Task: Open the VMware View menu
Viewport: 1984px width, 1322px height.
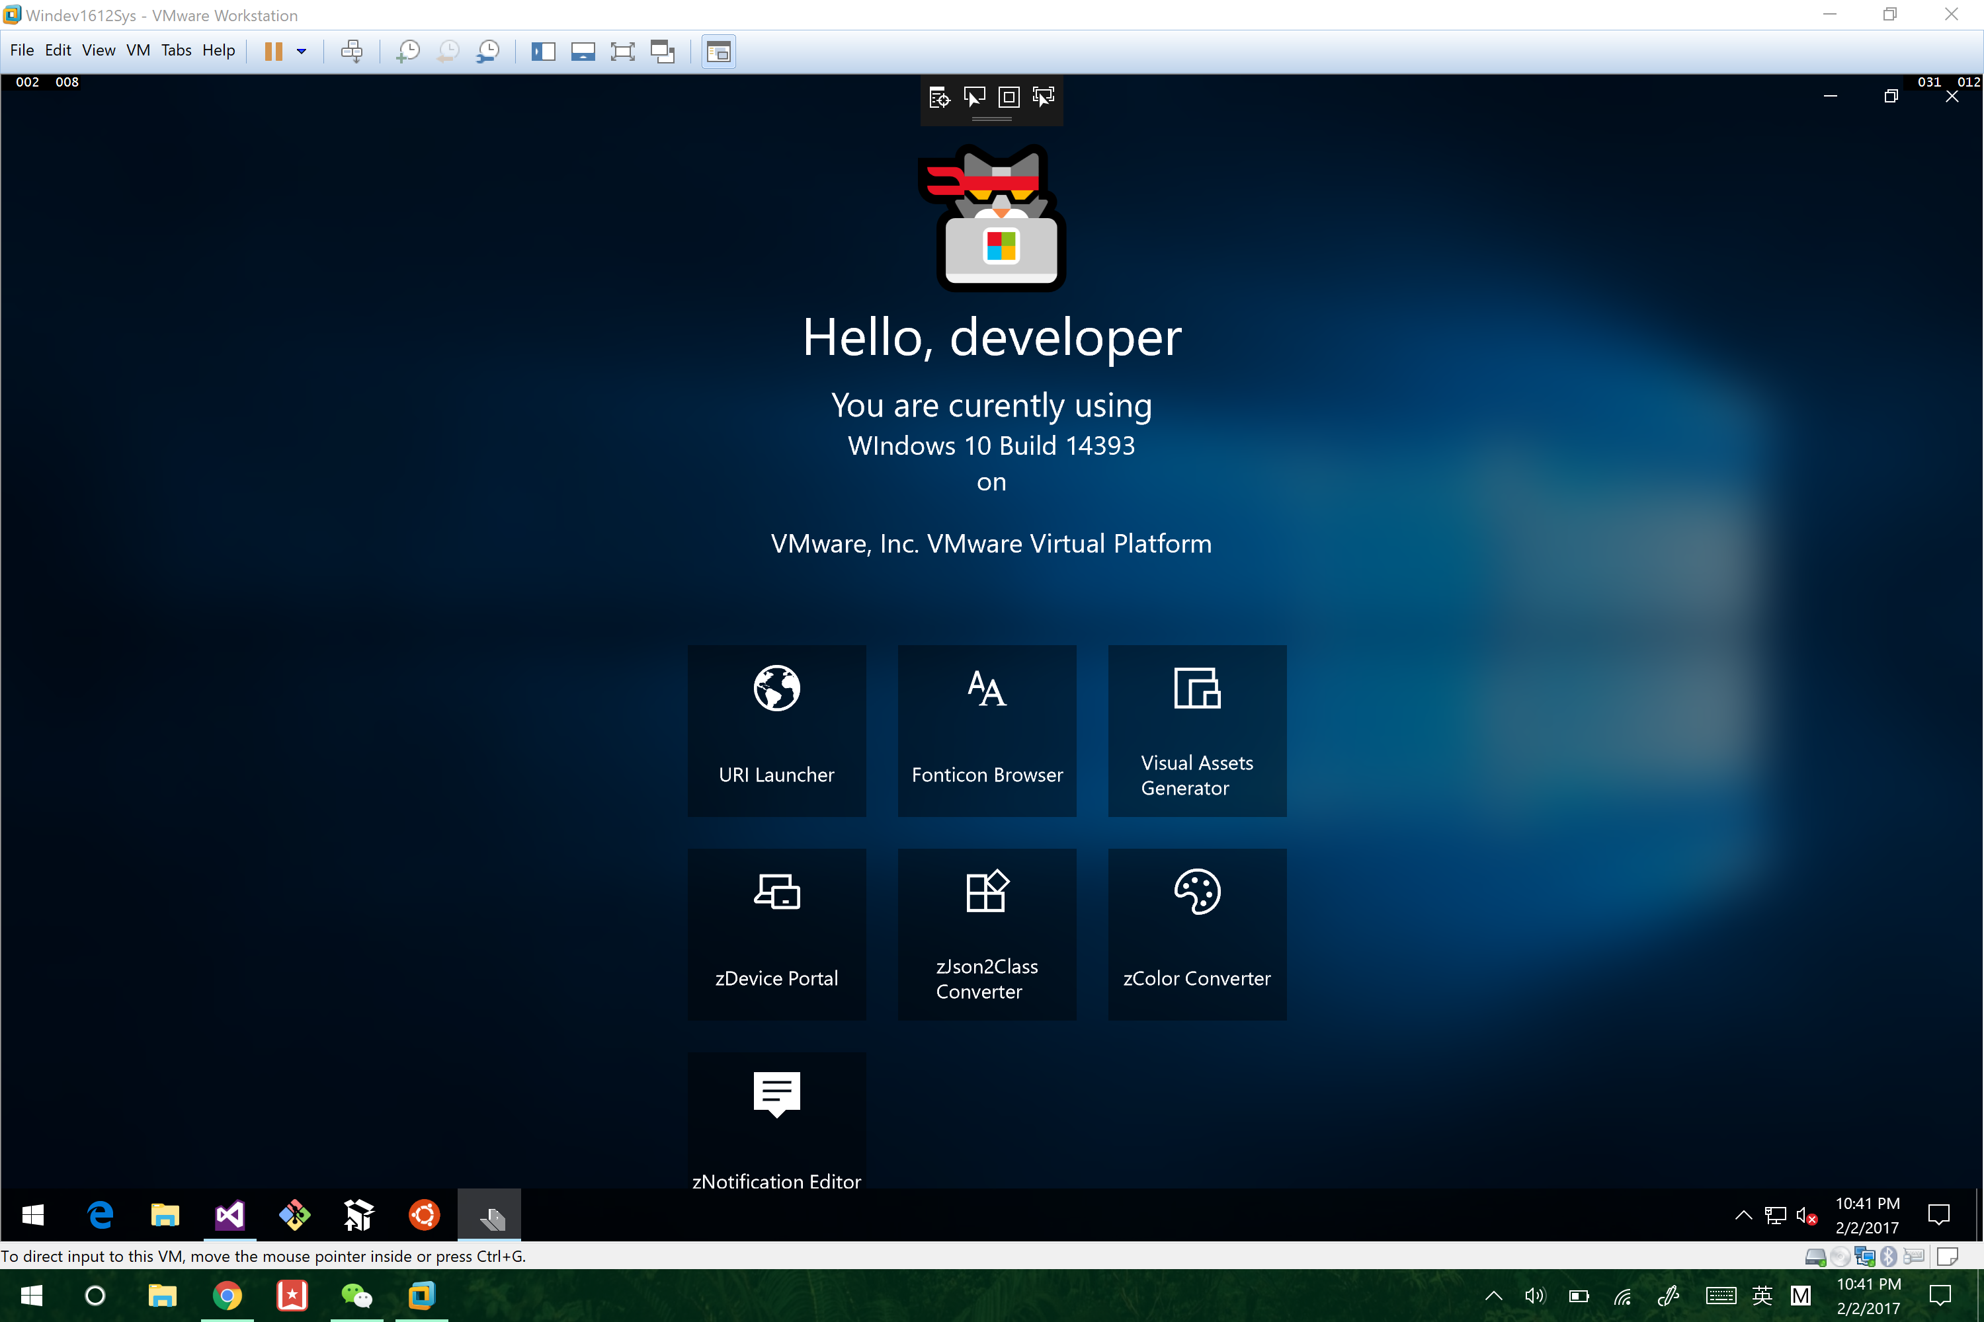Action: [x=99, y=51]
